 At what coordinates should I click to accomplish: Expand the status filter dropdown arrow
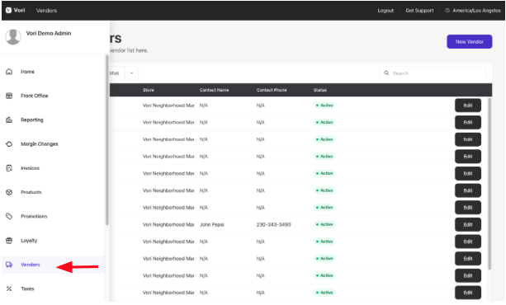coord(131,73)
